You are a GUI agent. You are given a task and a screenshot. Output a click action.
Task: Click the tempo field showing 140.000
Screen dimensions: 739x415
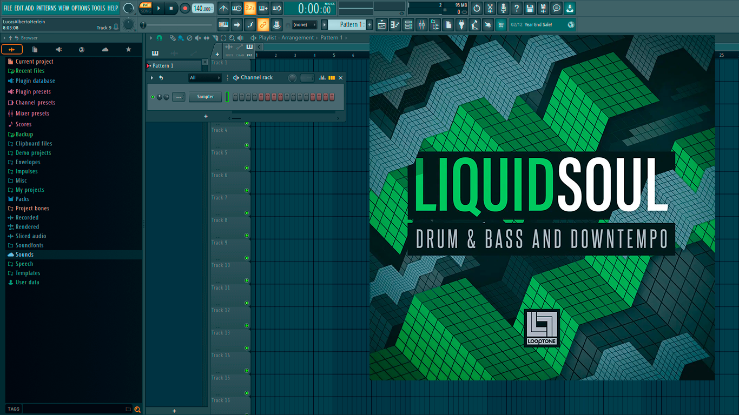(202, 8)
